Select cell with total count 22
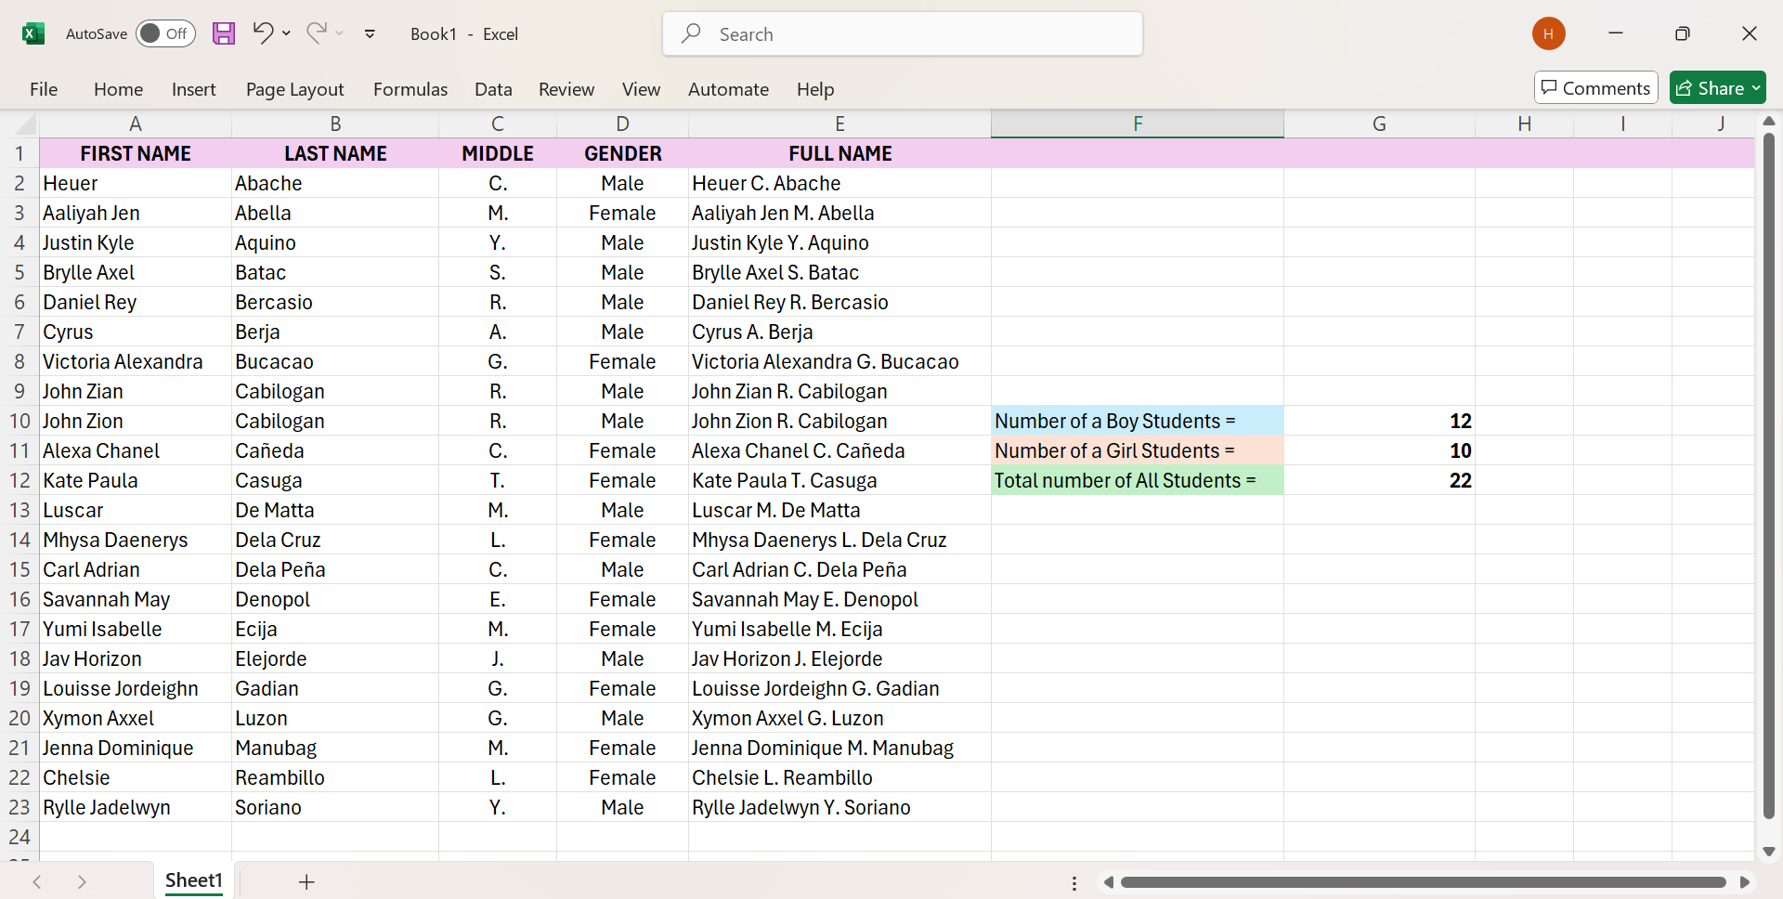Viewport: 1783px width, 899px height. pos(1379,480)
